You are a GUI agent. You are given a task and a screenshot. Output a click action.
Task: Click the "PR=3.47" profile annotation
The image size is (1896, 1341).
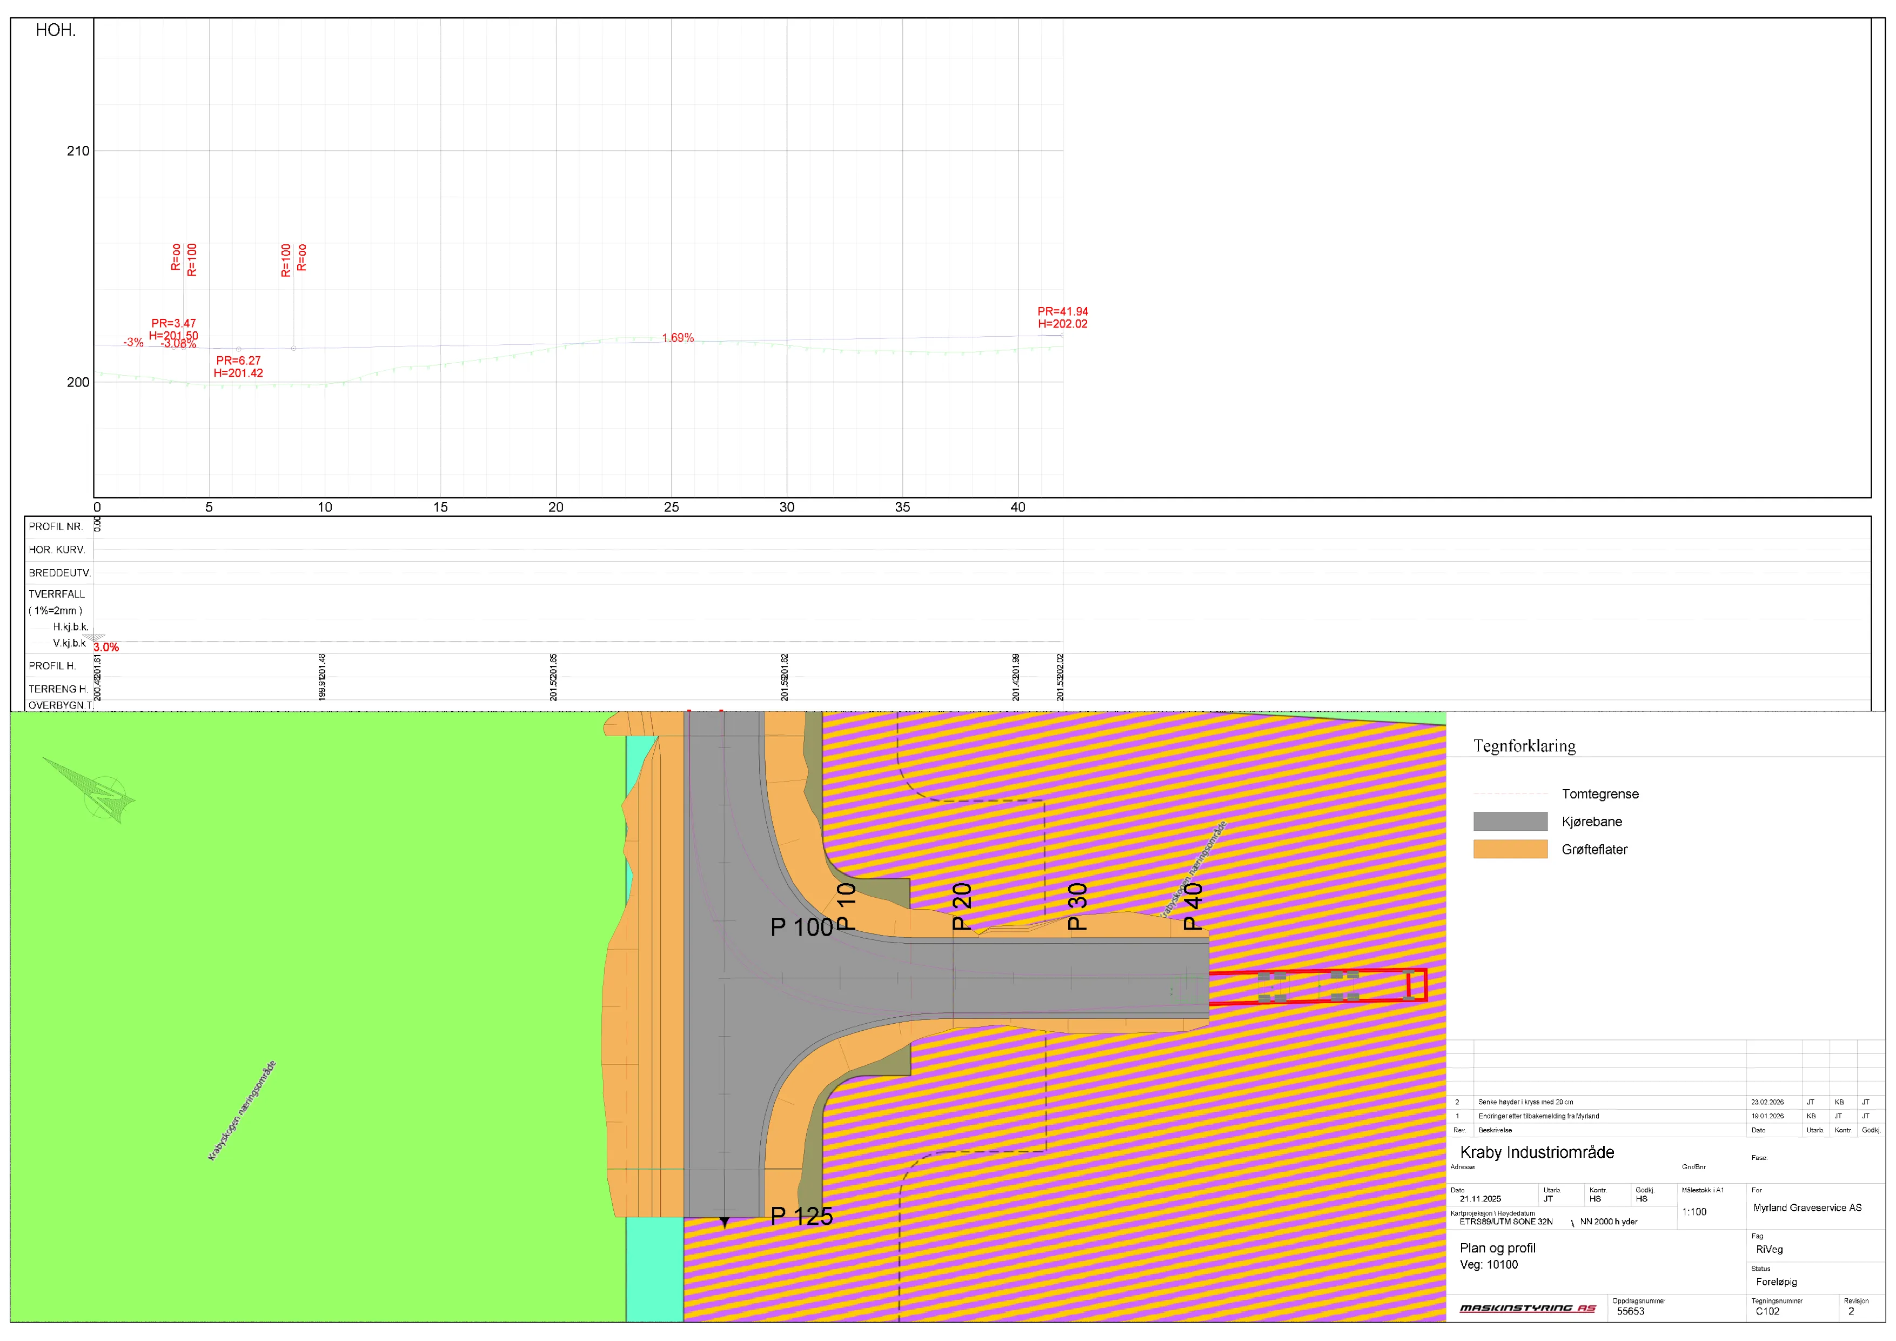(x=173, y=324)
